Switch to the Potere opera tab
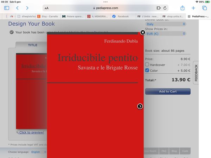Screen dimensions: 211x158 (x=73, y=17)
